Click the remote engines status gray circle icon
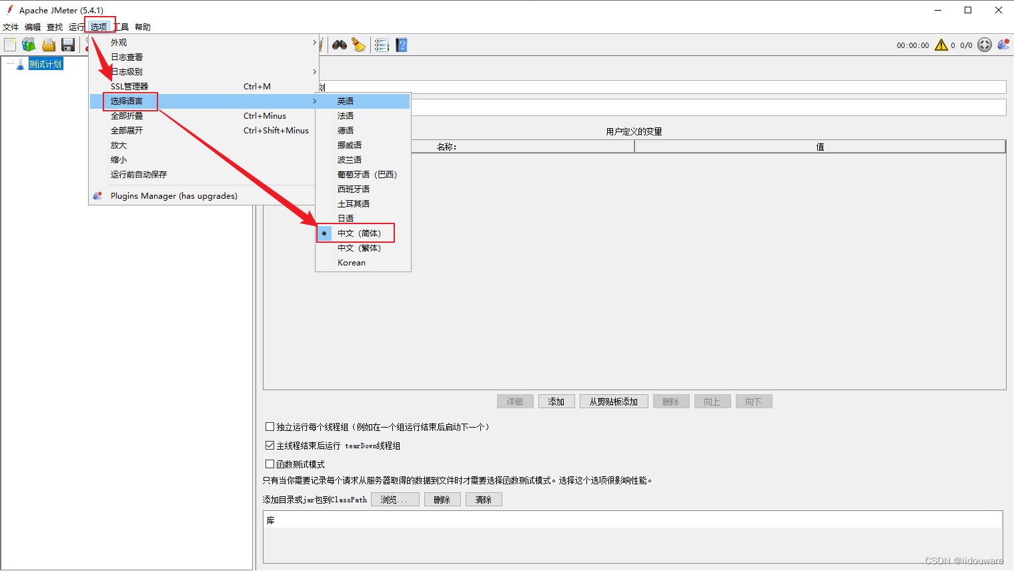The image size is (1014, 571). coord(985,45)
